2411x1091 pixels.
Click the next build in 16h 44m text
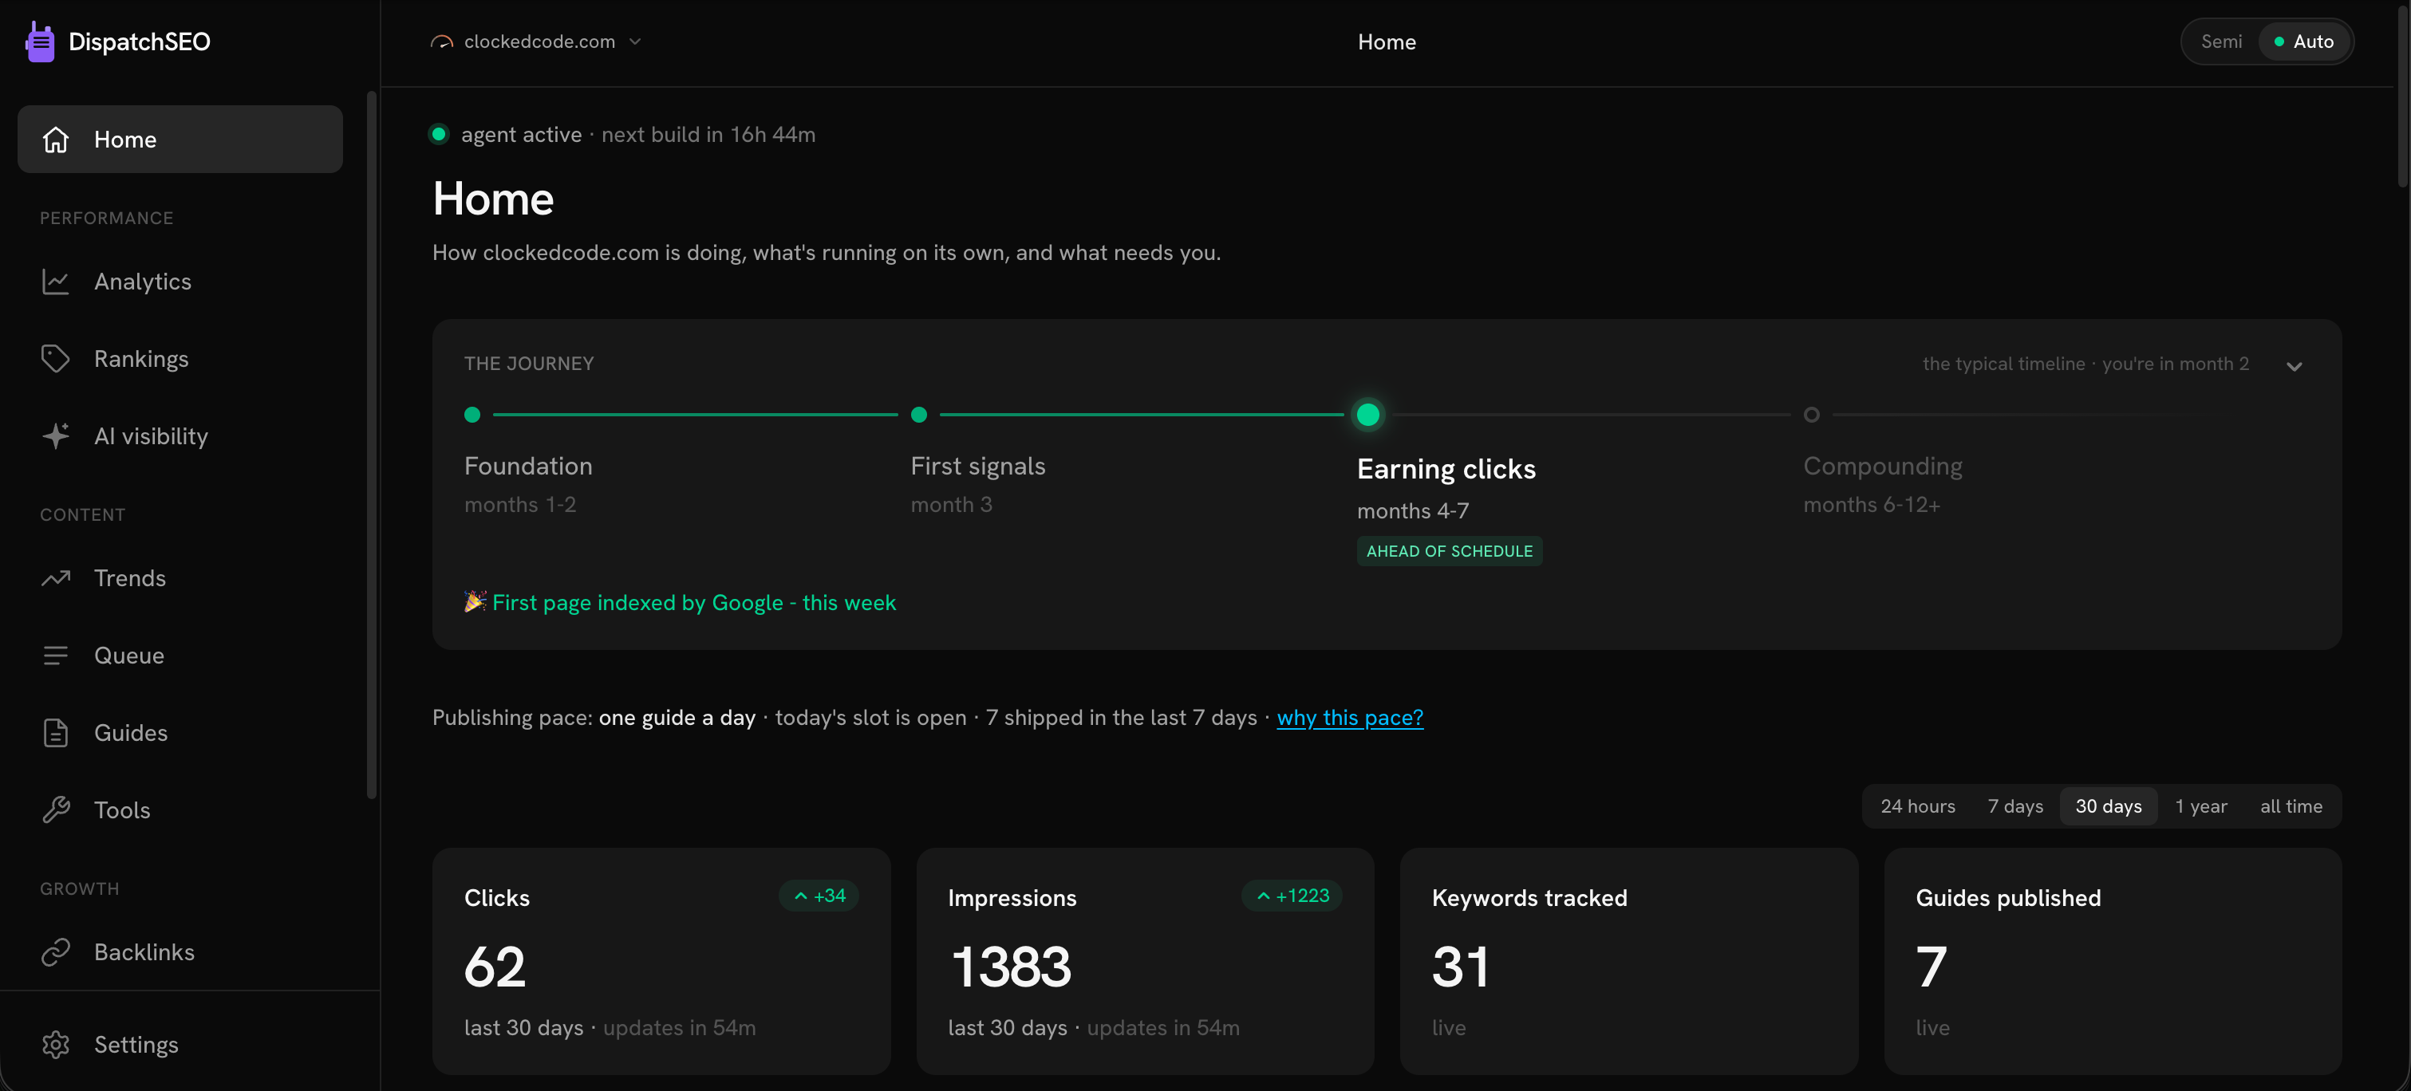click(x=708, y=135)
